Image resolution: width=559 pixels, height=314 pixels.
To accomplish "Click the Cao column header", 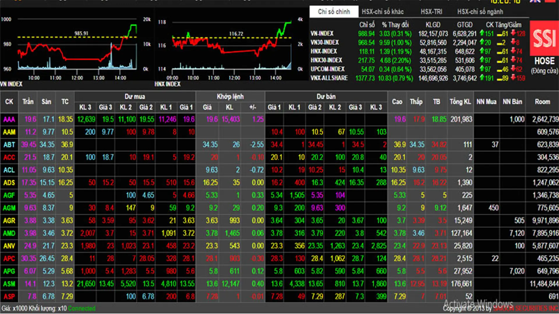I will (x=397, y=102).
